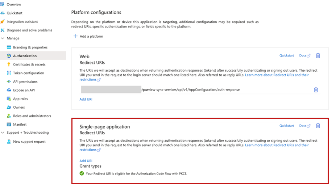Click the Overview grid icon

[2, 4]
